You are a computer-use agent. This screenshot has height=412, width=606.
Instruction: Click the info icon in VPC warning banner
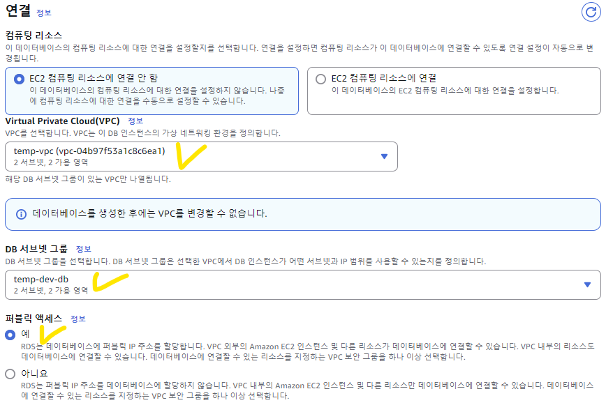21,214
